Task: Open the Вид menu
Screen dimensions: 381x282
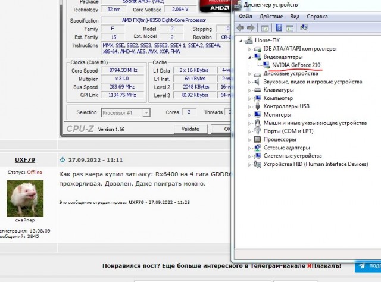Action: pyautogui.click(x=295, y=17)
